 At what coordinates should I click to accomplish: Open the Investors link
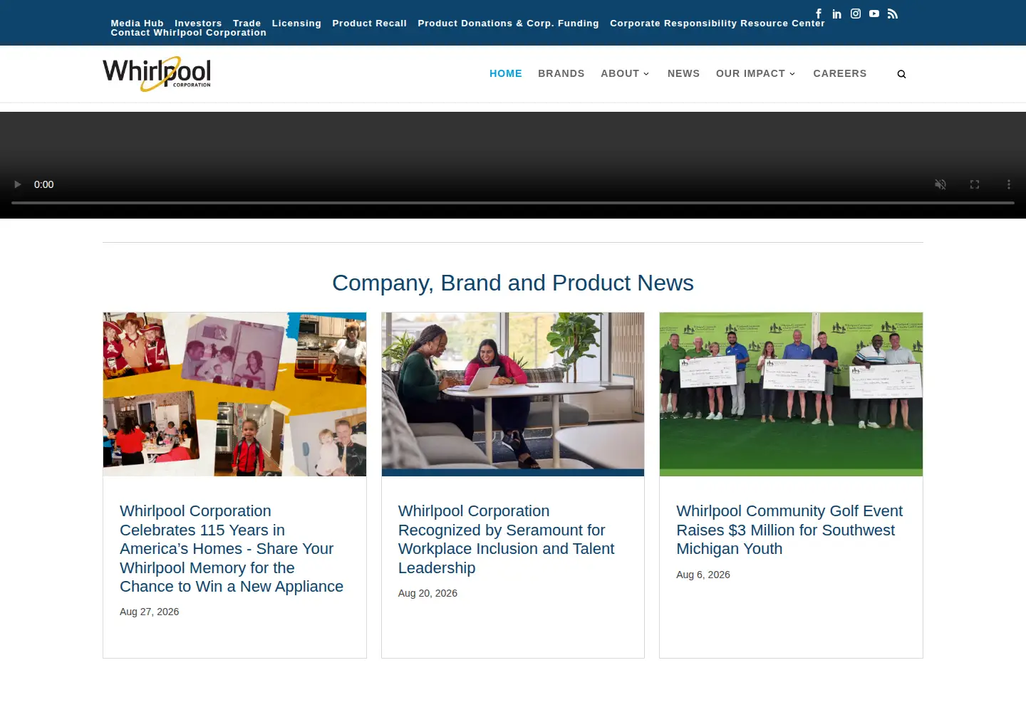point(198,23)
